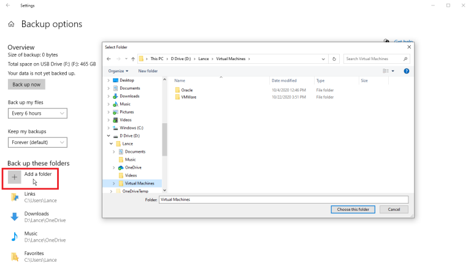Open the blue Help icon in the dialog
Viewport: 471px width, 263px height.
click(406, 71)
